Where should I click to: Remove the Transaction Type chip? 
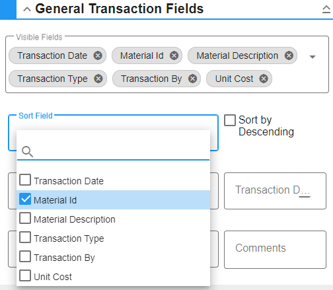click(98, 79)
